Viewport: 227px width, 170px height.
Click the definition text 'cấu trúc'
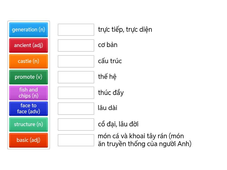110,61
